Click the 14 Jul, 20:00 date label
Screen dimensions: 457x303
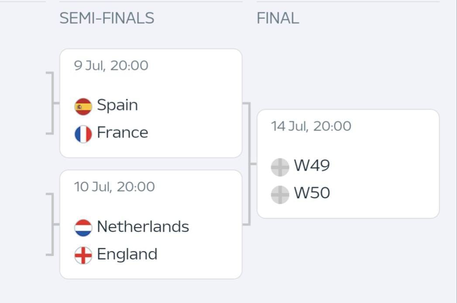pos(311,126)
